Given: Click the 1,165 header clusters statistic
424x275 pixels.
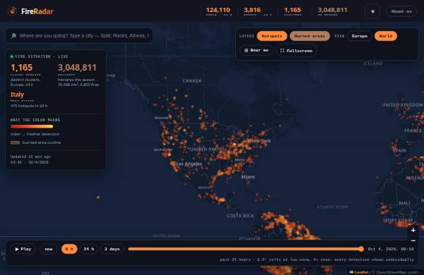Looking at the screenshot, I should (293, 10).
